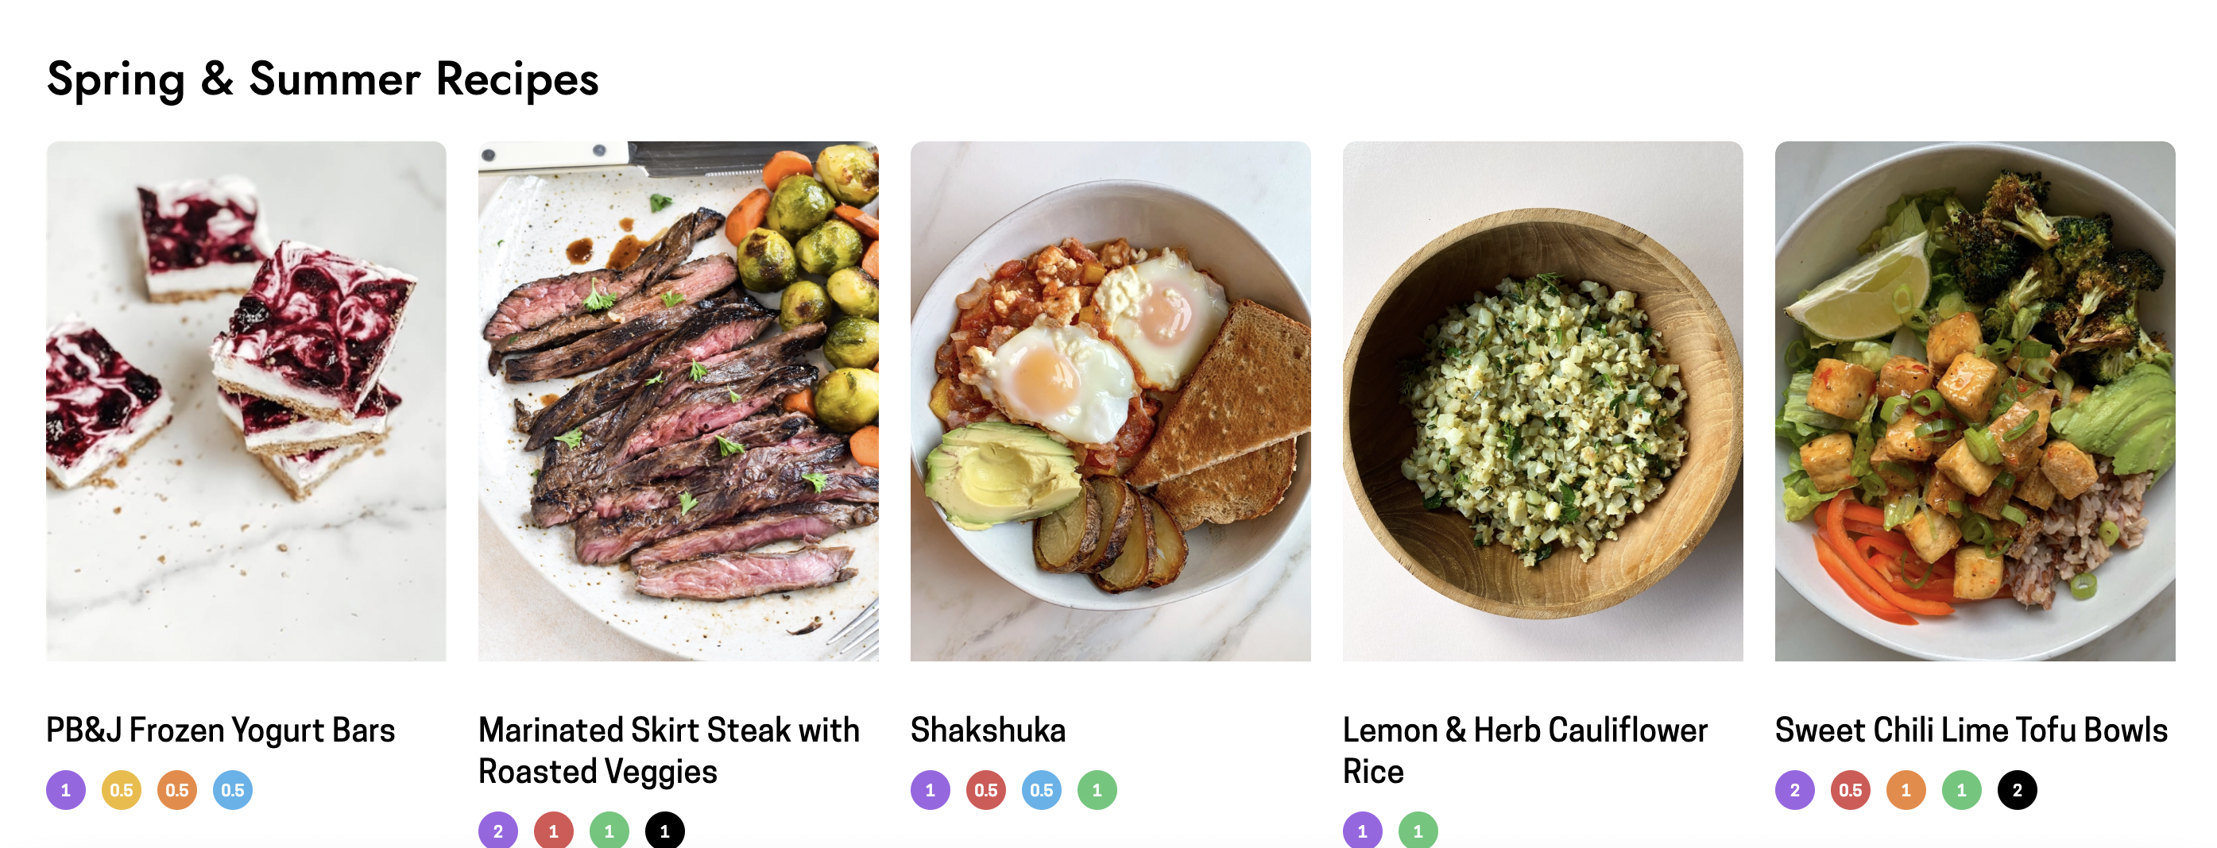Open the Sweet Chili Lime Tofu Bowls image

click(1975, 401)
